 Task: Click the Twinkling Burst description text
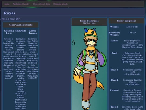pyautogui.click(x=9, y=58)
